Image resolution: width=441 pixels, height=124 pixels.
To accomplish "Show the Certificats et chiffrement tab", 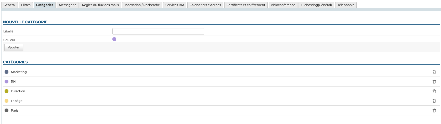I will click(246, 5).
